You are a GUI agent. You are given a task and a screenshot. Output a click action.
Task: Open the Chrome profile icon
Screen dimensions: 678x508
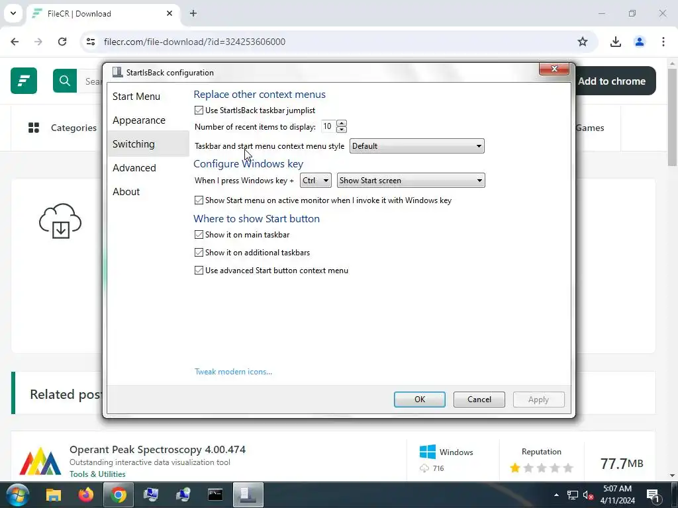click(640, 42)
